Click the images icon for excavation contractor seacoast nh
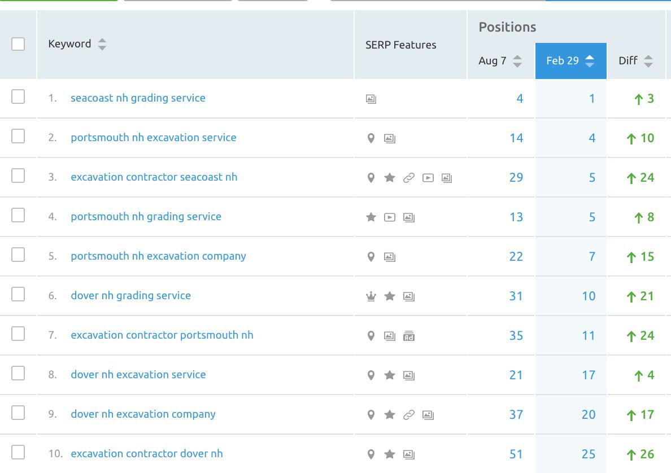This screenshot has width=671, height=473. 446,178
